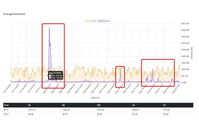Click the 500 KiB y-axis label
Viewport: 199px width, 120px height.
tap(185, 76)
